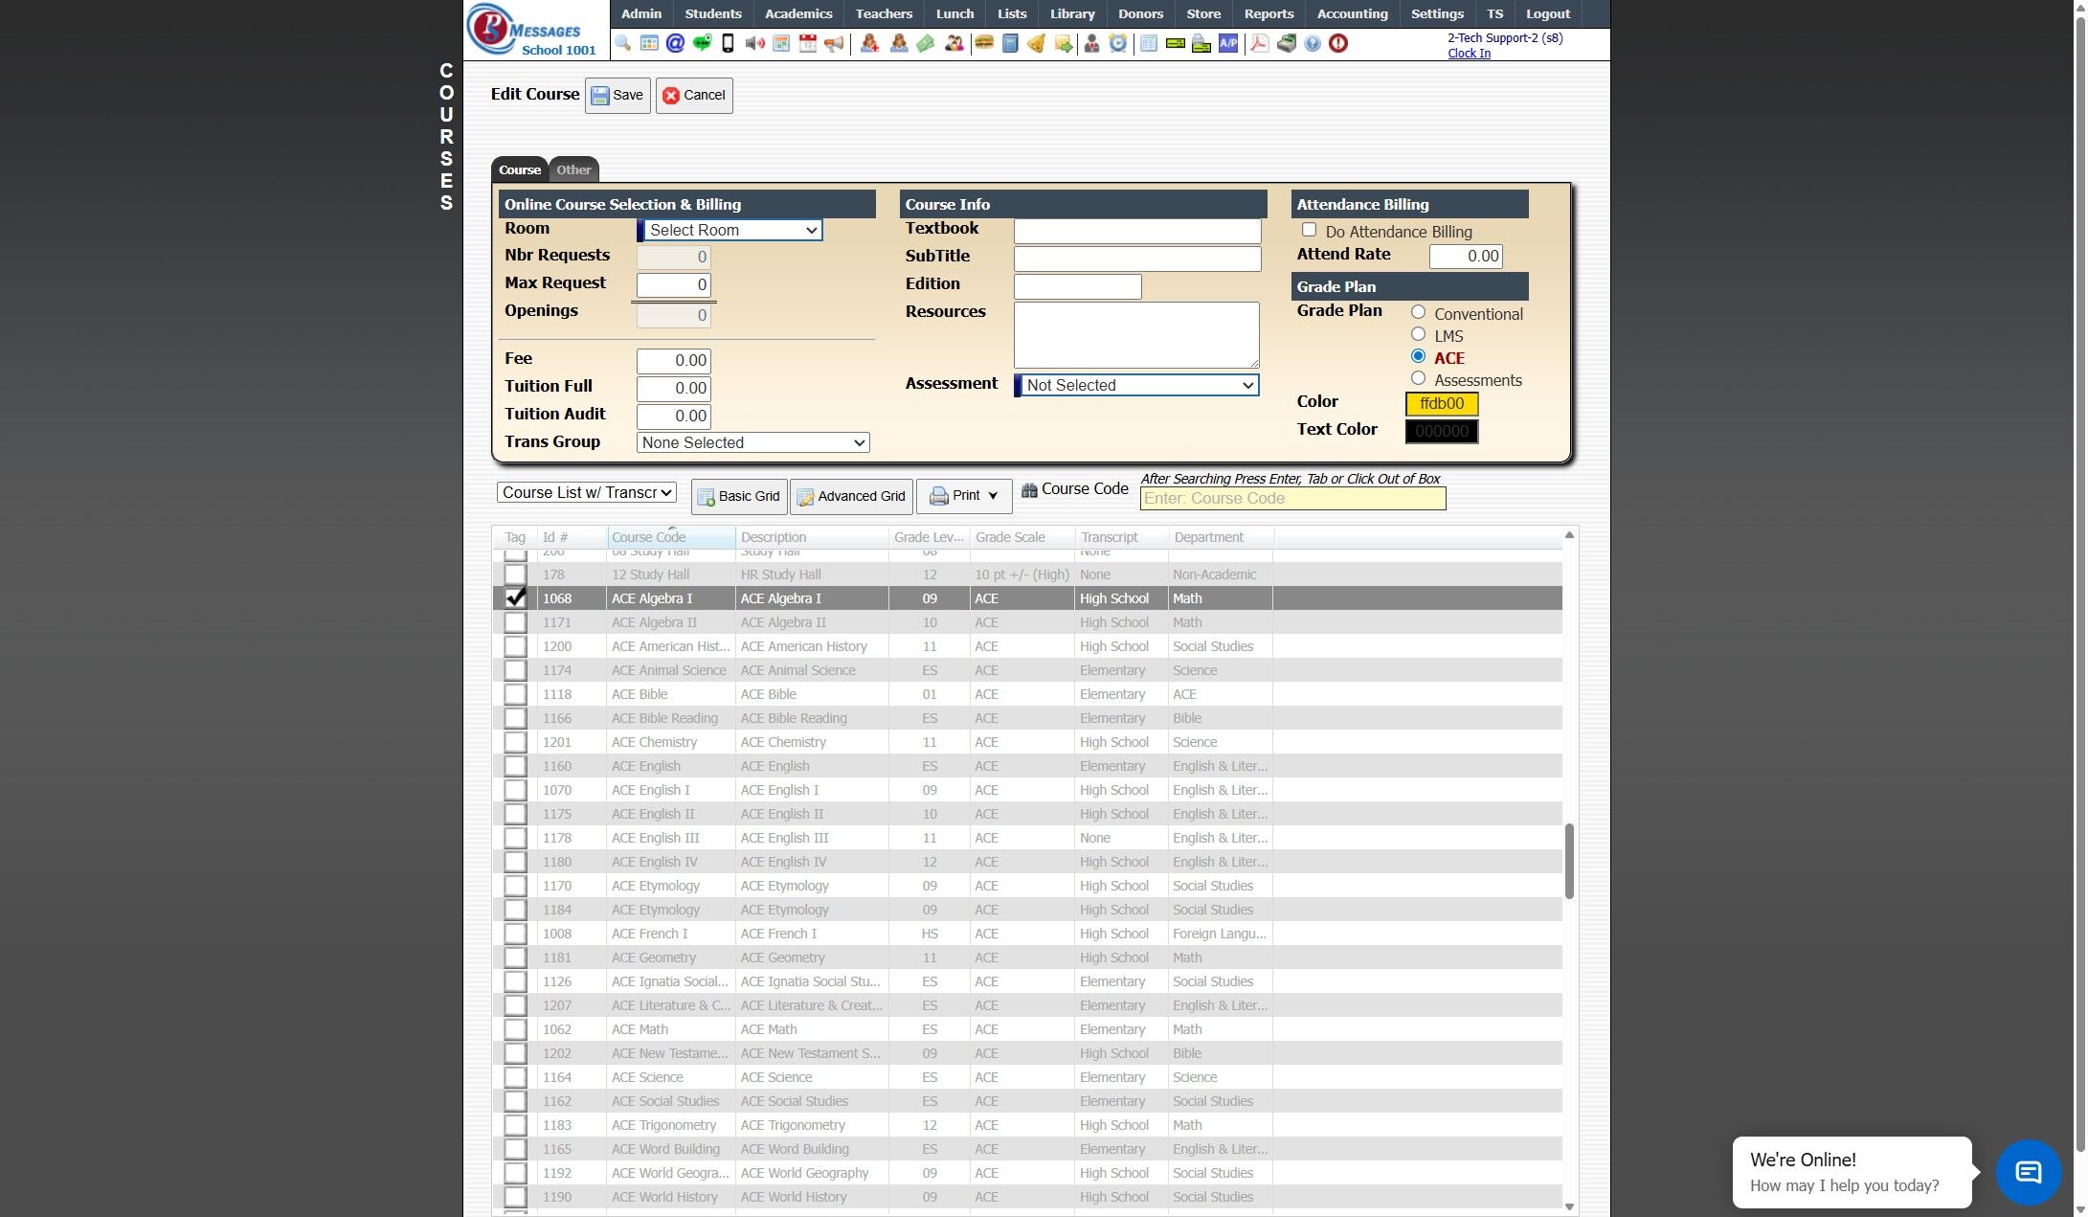Select Conventional grade plan radio
This screenshot has width=2088, height=1217.
(x=1418, y=312)
